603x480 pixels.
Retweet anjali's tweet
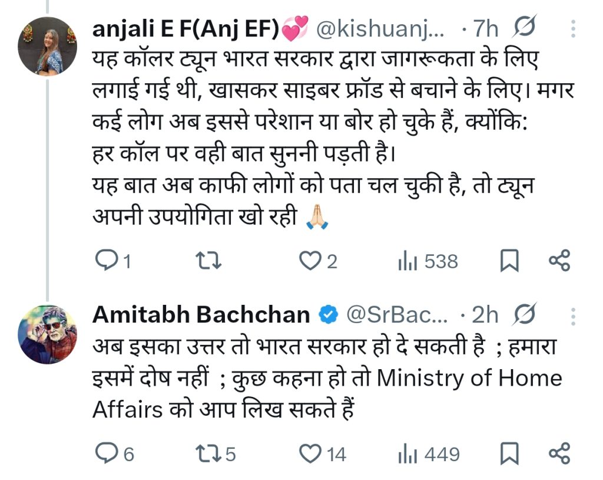(x=208, y=261)
